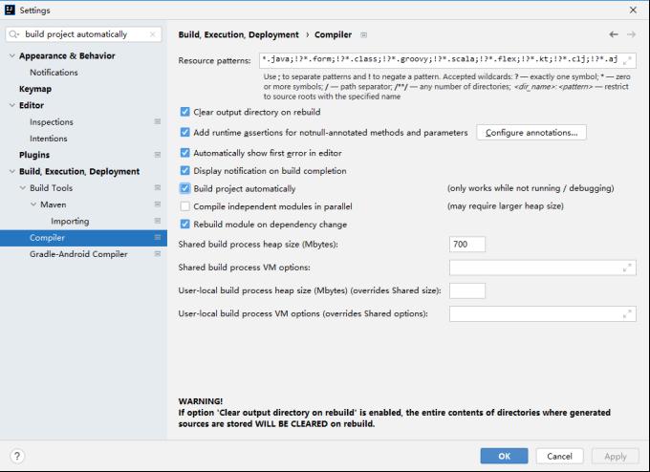This screenshot has height=472, width=650.
Task: Expand Shared build process VM options field
Action: (x=627, y=268)
